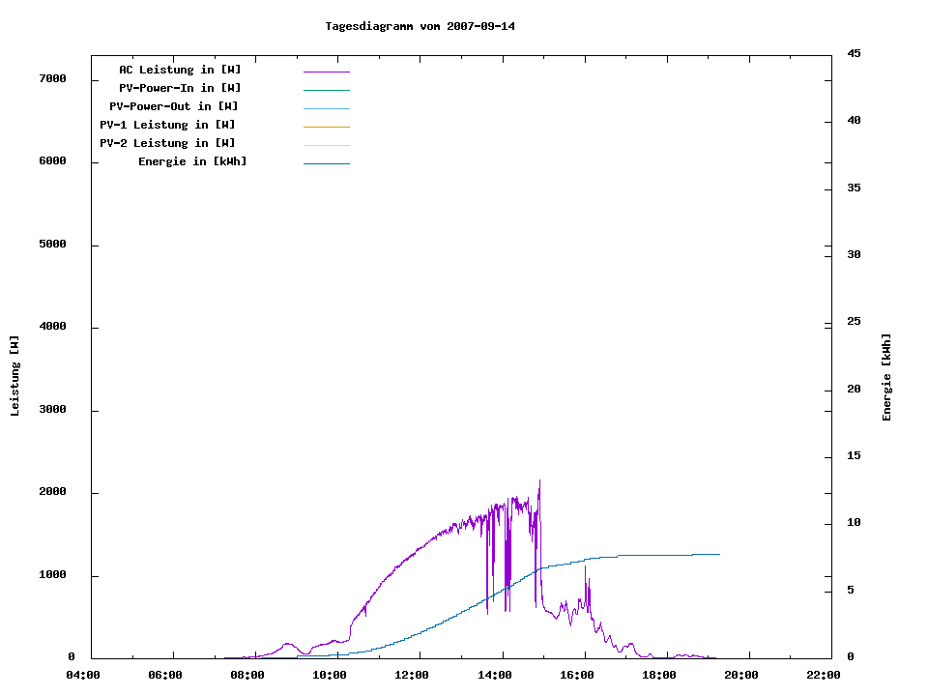
Task: Click the right end of the blue energy curve
Action: [x=718, y=554]
